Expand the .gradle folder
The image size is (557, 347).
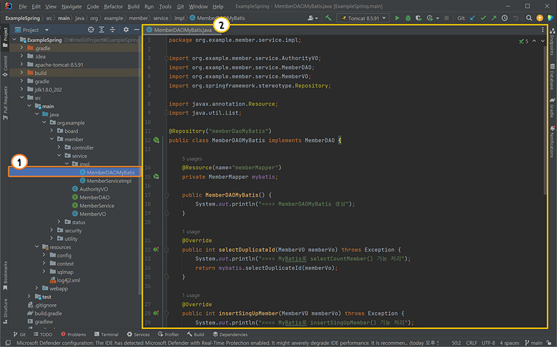22,48
